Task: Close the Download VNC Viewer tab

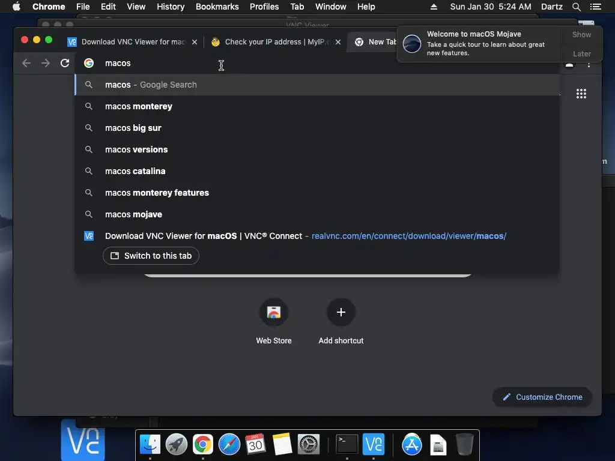Action: coord(195,42)
